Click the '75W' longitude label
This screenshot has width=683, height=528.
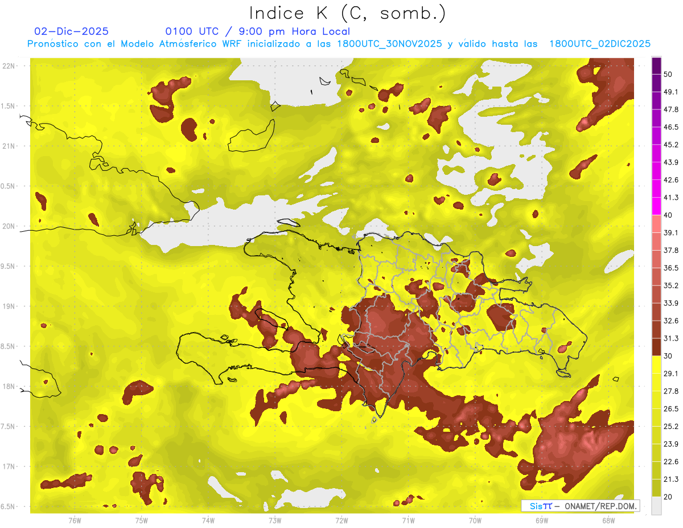click(x=141, y=521)
